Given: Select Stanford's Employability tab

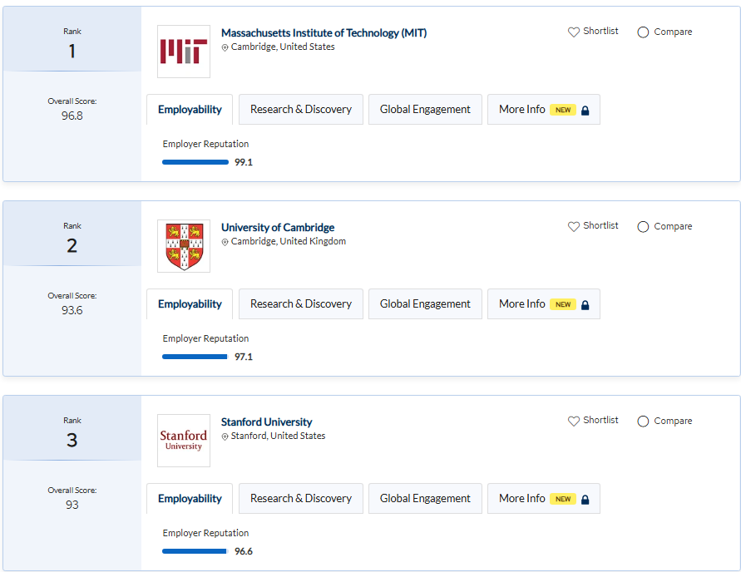Looking at the screenshot, I should [x=190, y=499].
